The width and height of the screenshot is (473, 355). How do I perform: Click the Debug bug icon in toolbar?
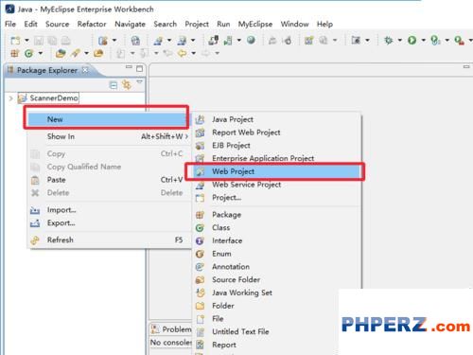[389, 40]
